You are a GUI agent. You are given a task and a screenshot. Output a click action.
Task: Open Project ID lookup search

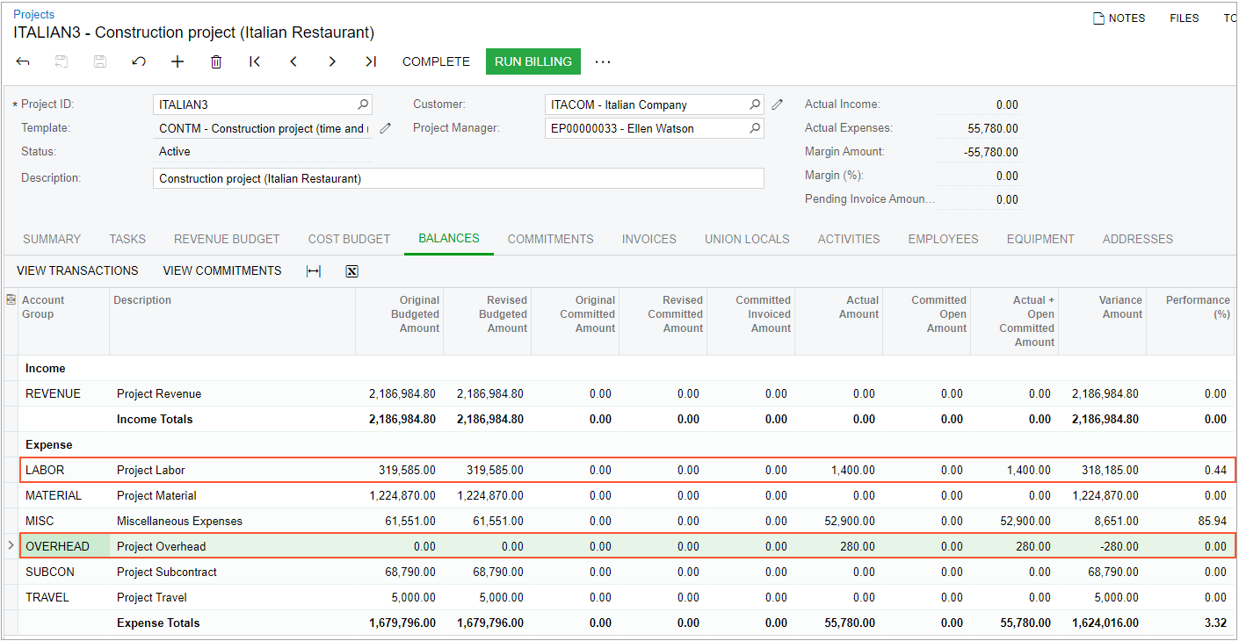(x=363, y=104)
